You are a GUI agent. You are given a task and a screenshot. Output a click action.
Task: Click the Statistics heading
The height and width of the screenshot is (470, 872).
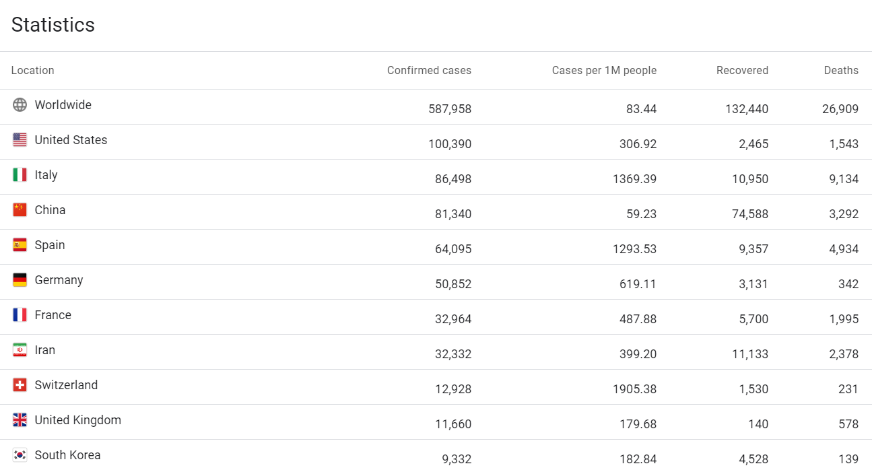pos(53,25)
